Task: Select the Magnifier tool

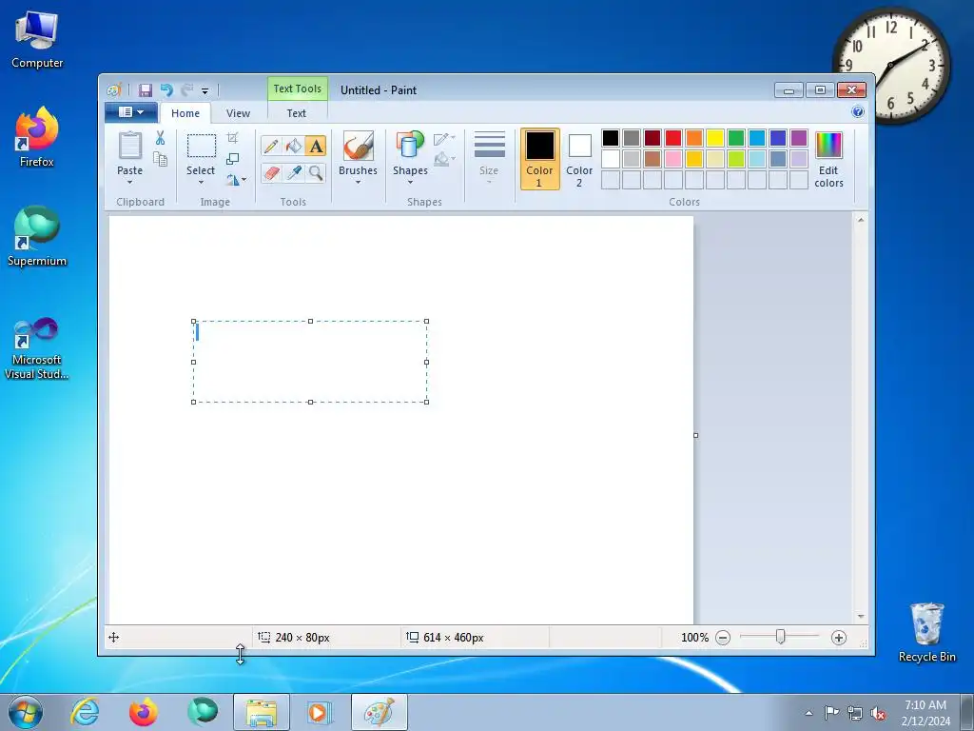Action: [316, 172]
